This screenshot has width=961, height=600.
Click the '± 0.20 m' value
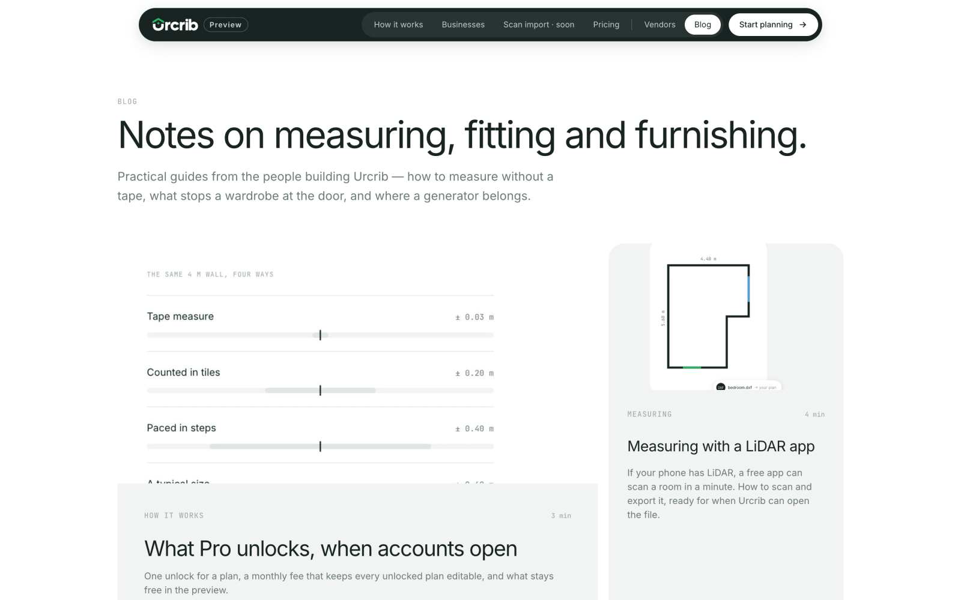(474, 373)
